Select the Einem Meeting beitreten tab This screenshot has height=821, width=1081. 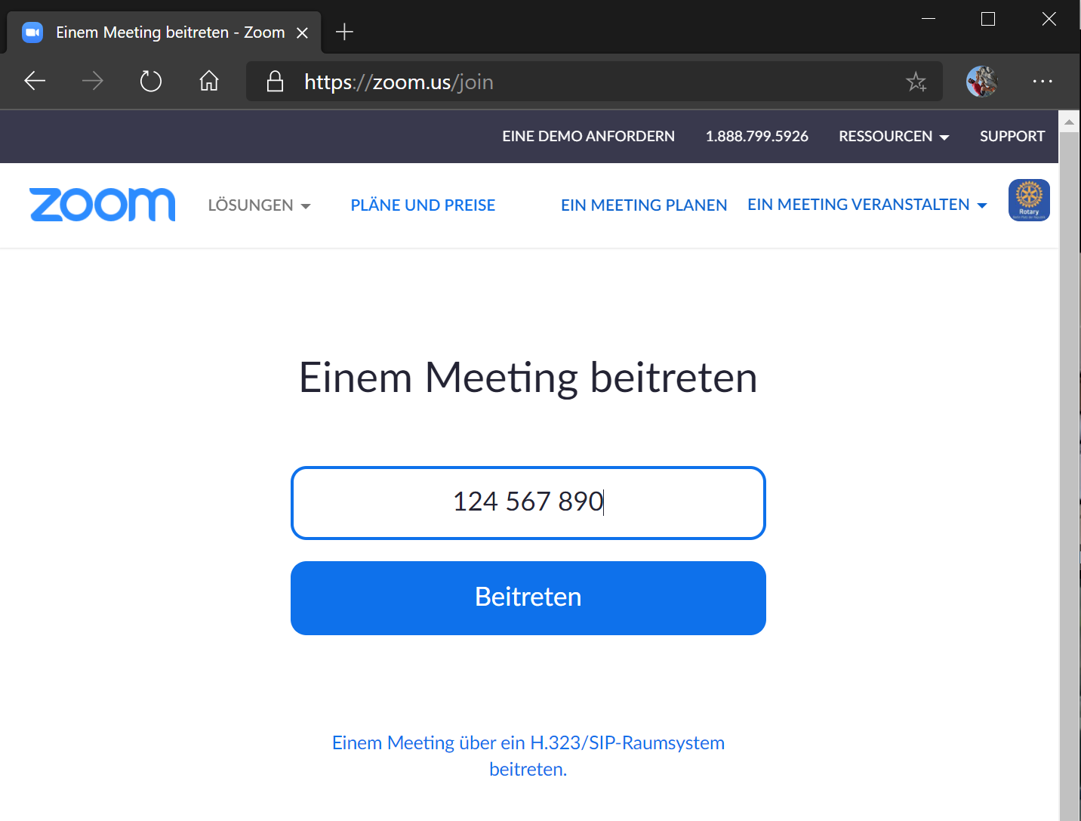tap(165, 32)
